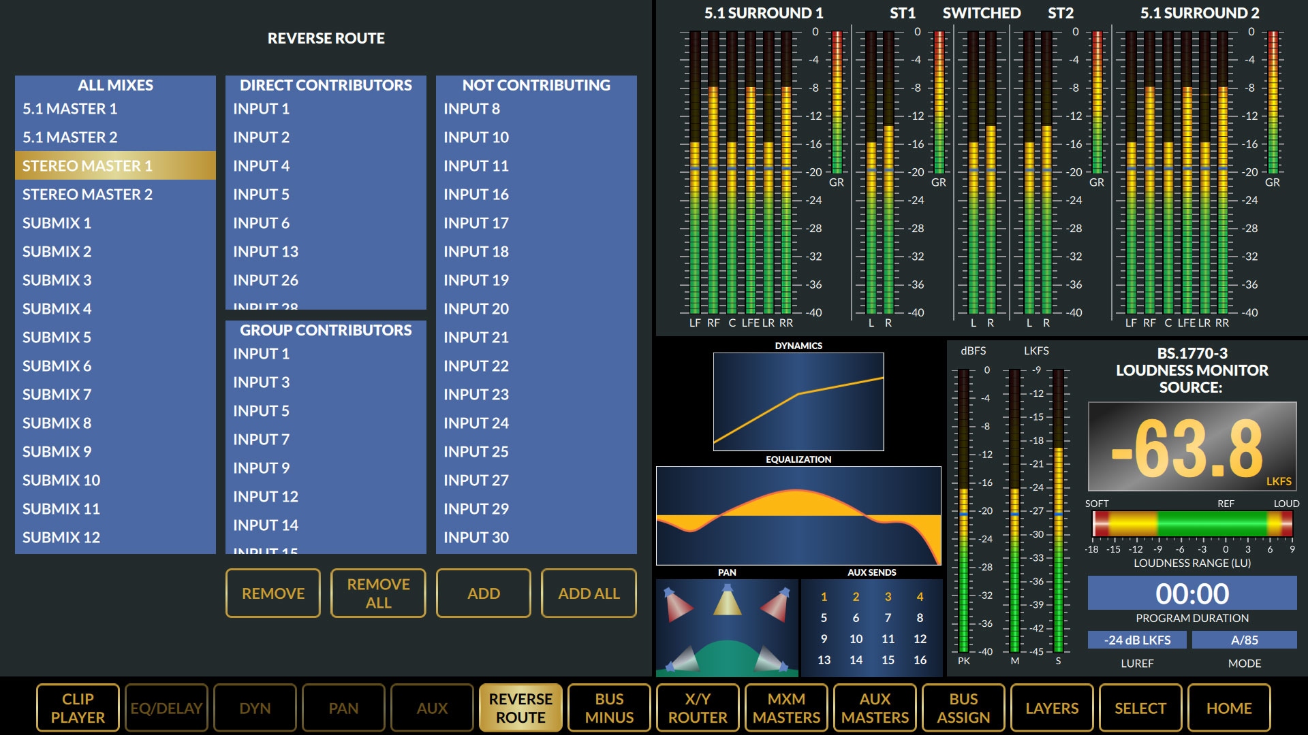Click the -24 dB LKFS LUREF field

tap(1137, 640)
